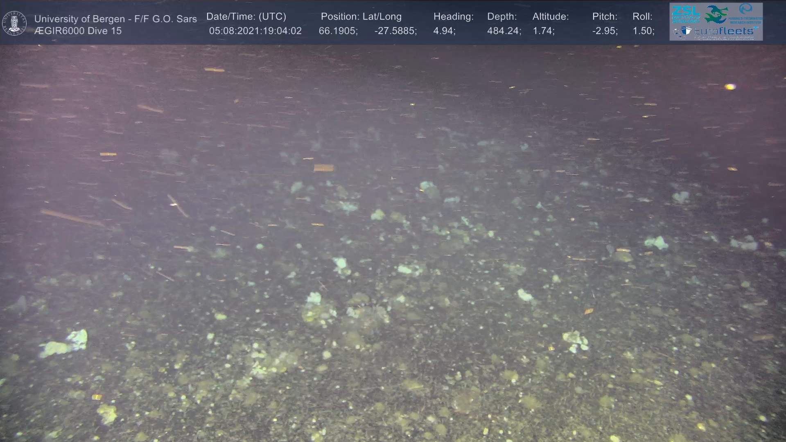Click the Eurofleets+ ship shield icon
This screenshot has width=786, height=442.
click(x=686, y=31)
